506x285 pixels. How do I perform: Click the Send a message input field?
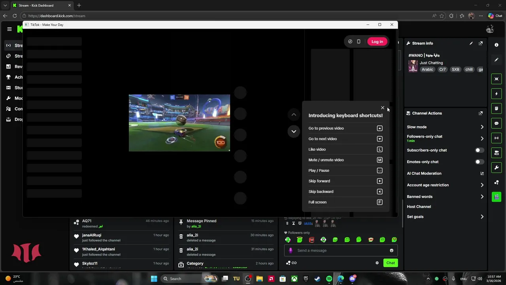[341, 251]
